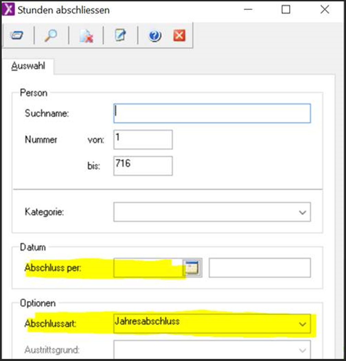Select the Auswahl tab
The width and height of the screenshot is (346, 361).
click(x=28, y=66)
